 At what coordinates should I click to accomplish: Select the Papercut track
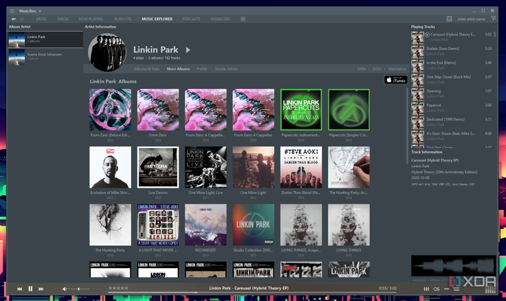click(x=452, y=107)
